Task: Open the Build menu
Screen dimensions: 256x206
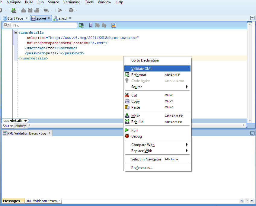Action: (x=29, y=2)
